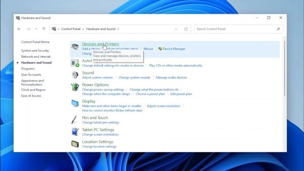
Task: Expand the address bar history dropdown
Action: (176, 29)
